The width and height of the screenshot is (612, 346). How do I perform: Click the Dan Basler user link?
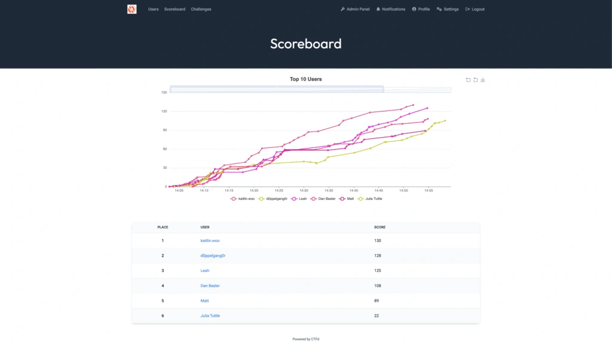pos(212,286)
